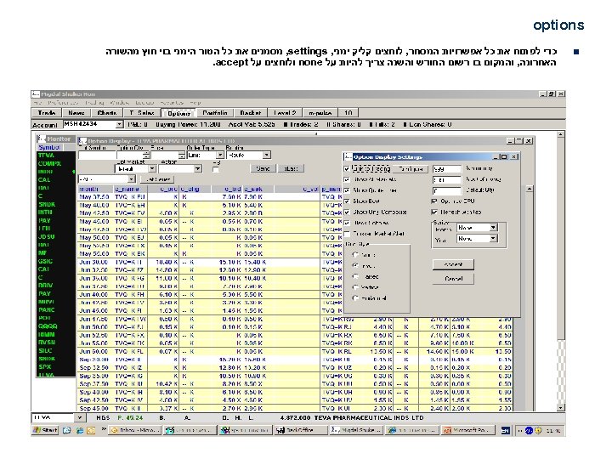The height and width of the screenshot is (459, 612).
Task: Click the month column header
Action: [95, 190]
